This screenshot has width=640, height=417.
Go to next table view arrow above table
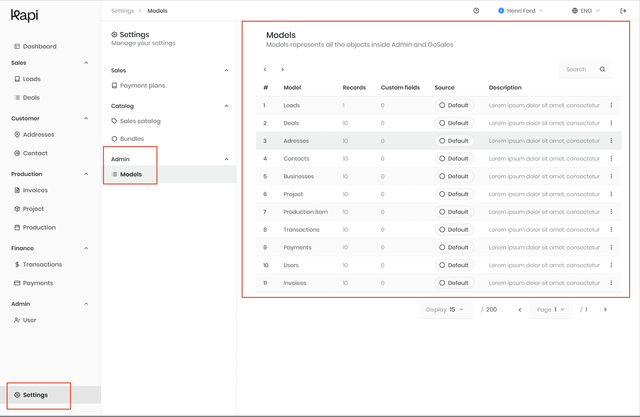(x=282, y=69)
